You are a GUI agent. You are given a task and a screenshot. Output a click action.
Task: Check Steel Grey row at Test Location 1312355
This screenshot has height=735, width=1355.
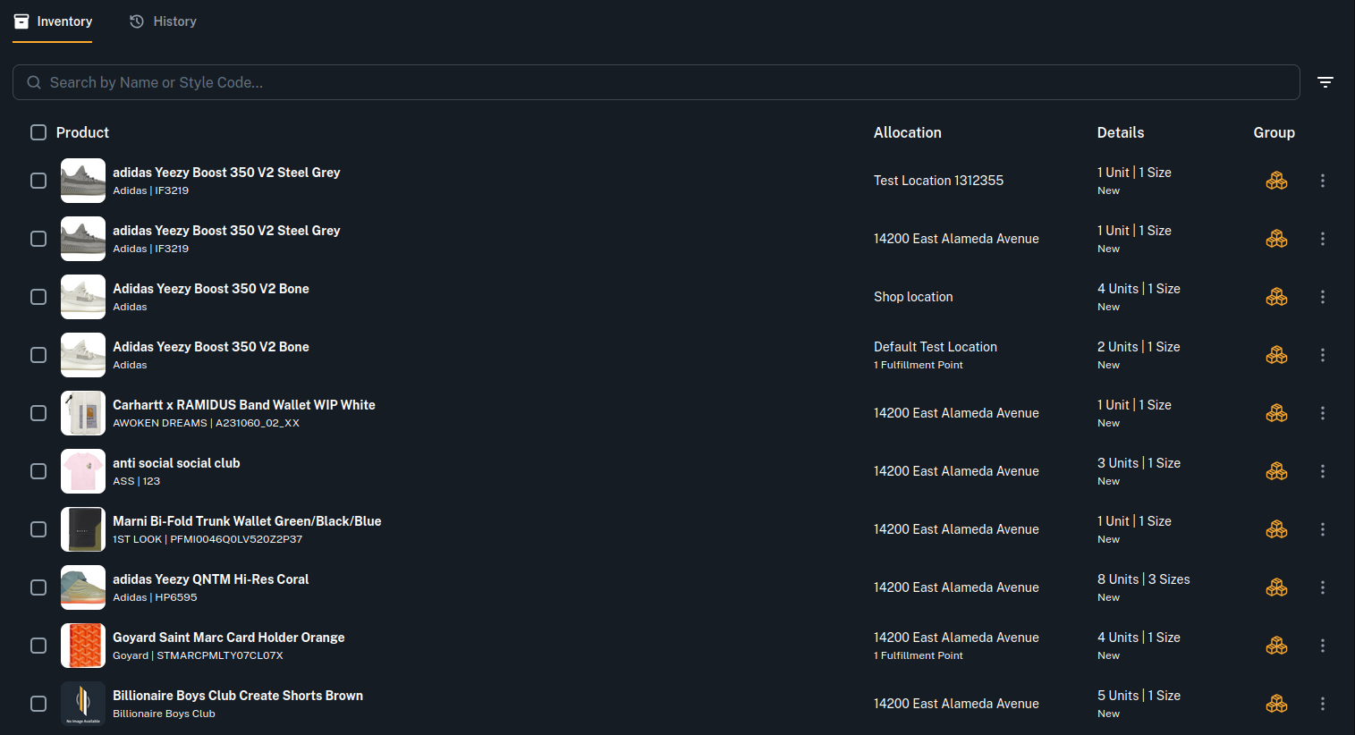[x=38, y=181]
